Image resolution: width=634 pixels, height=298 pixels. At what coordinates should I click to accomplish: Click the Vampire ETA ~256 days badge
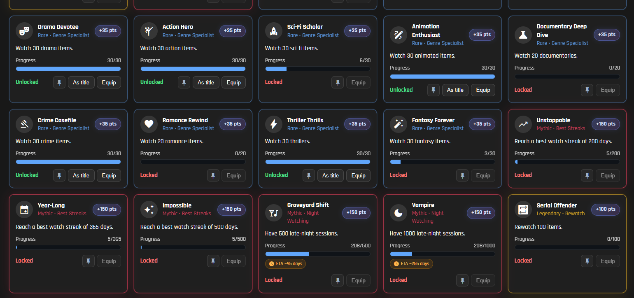pyautogui.click(x=411, y=263)
